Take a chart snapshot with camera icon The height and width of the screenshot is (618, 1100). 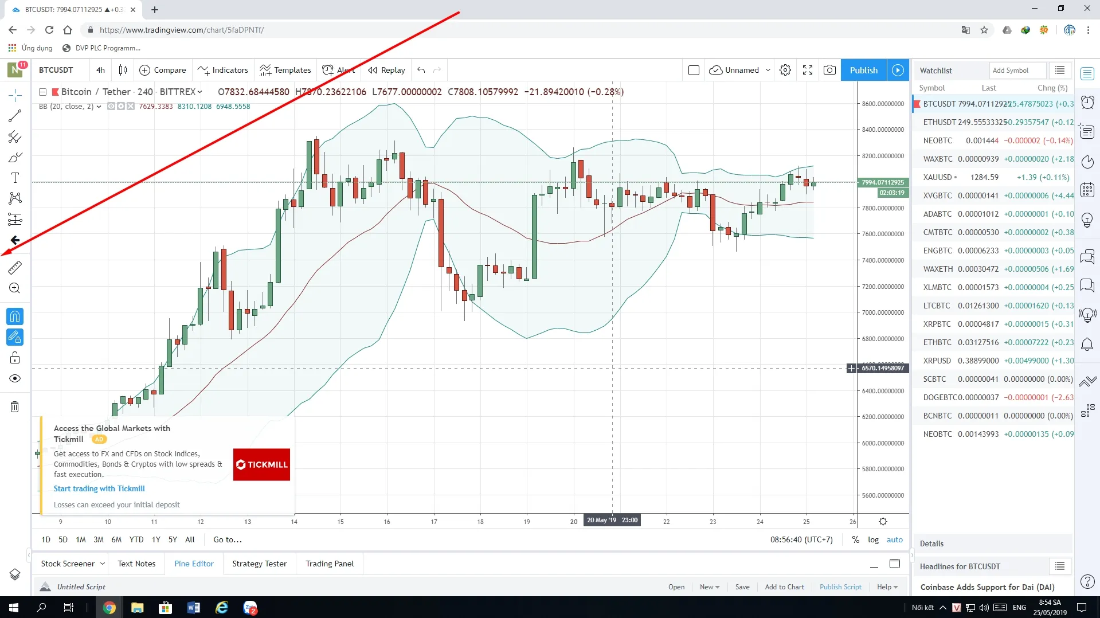point(829,70)
